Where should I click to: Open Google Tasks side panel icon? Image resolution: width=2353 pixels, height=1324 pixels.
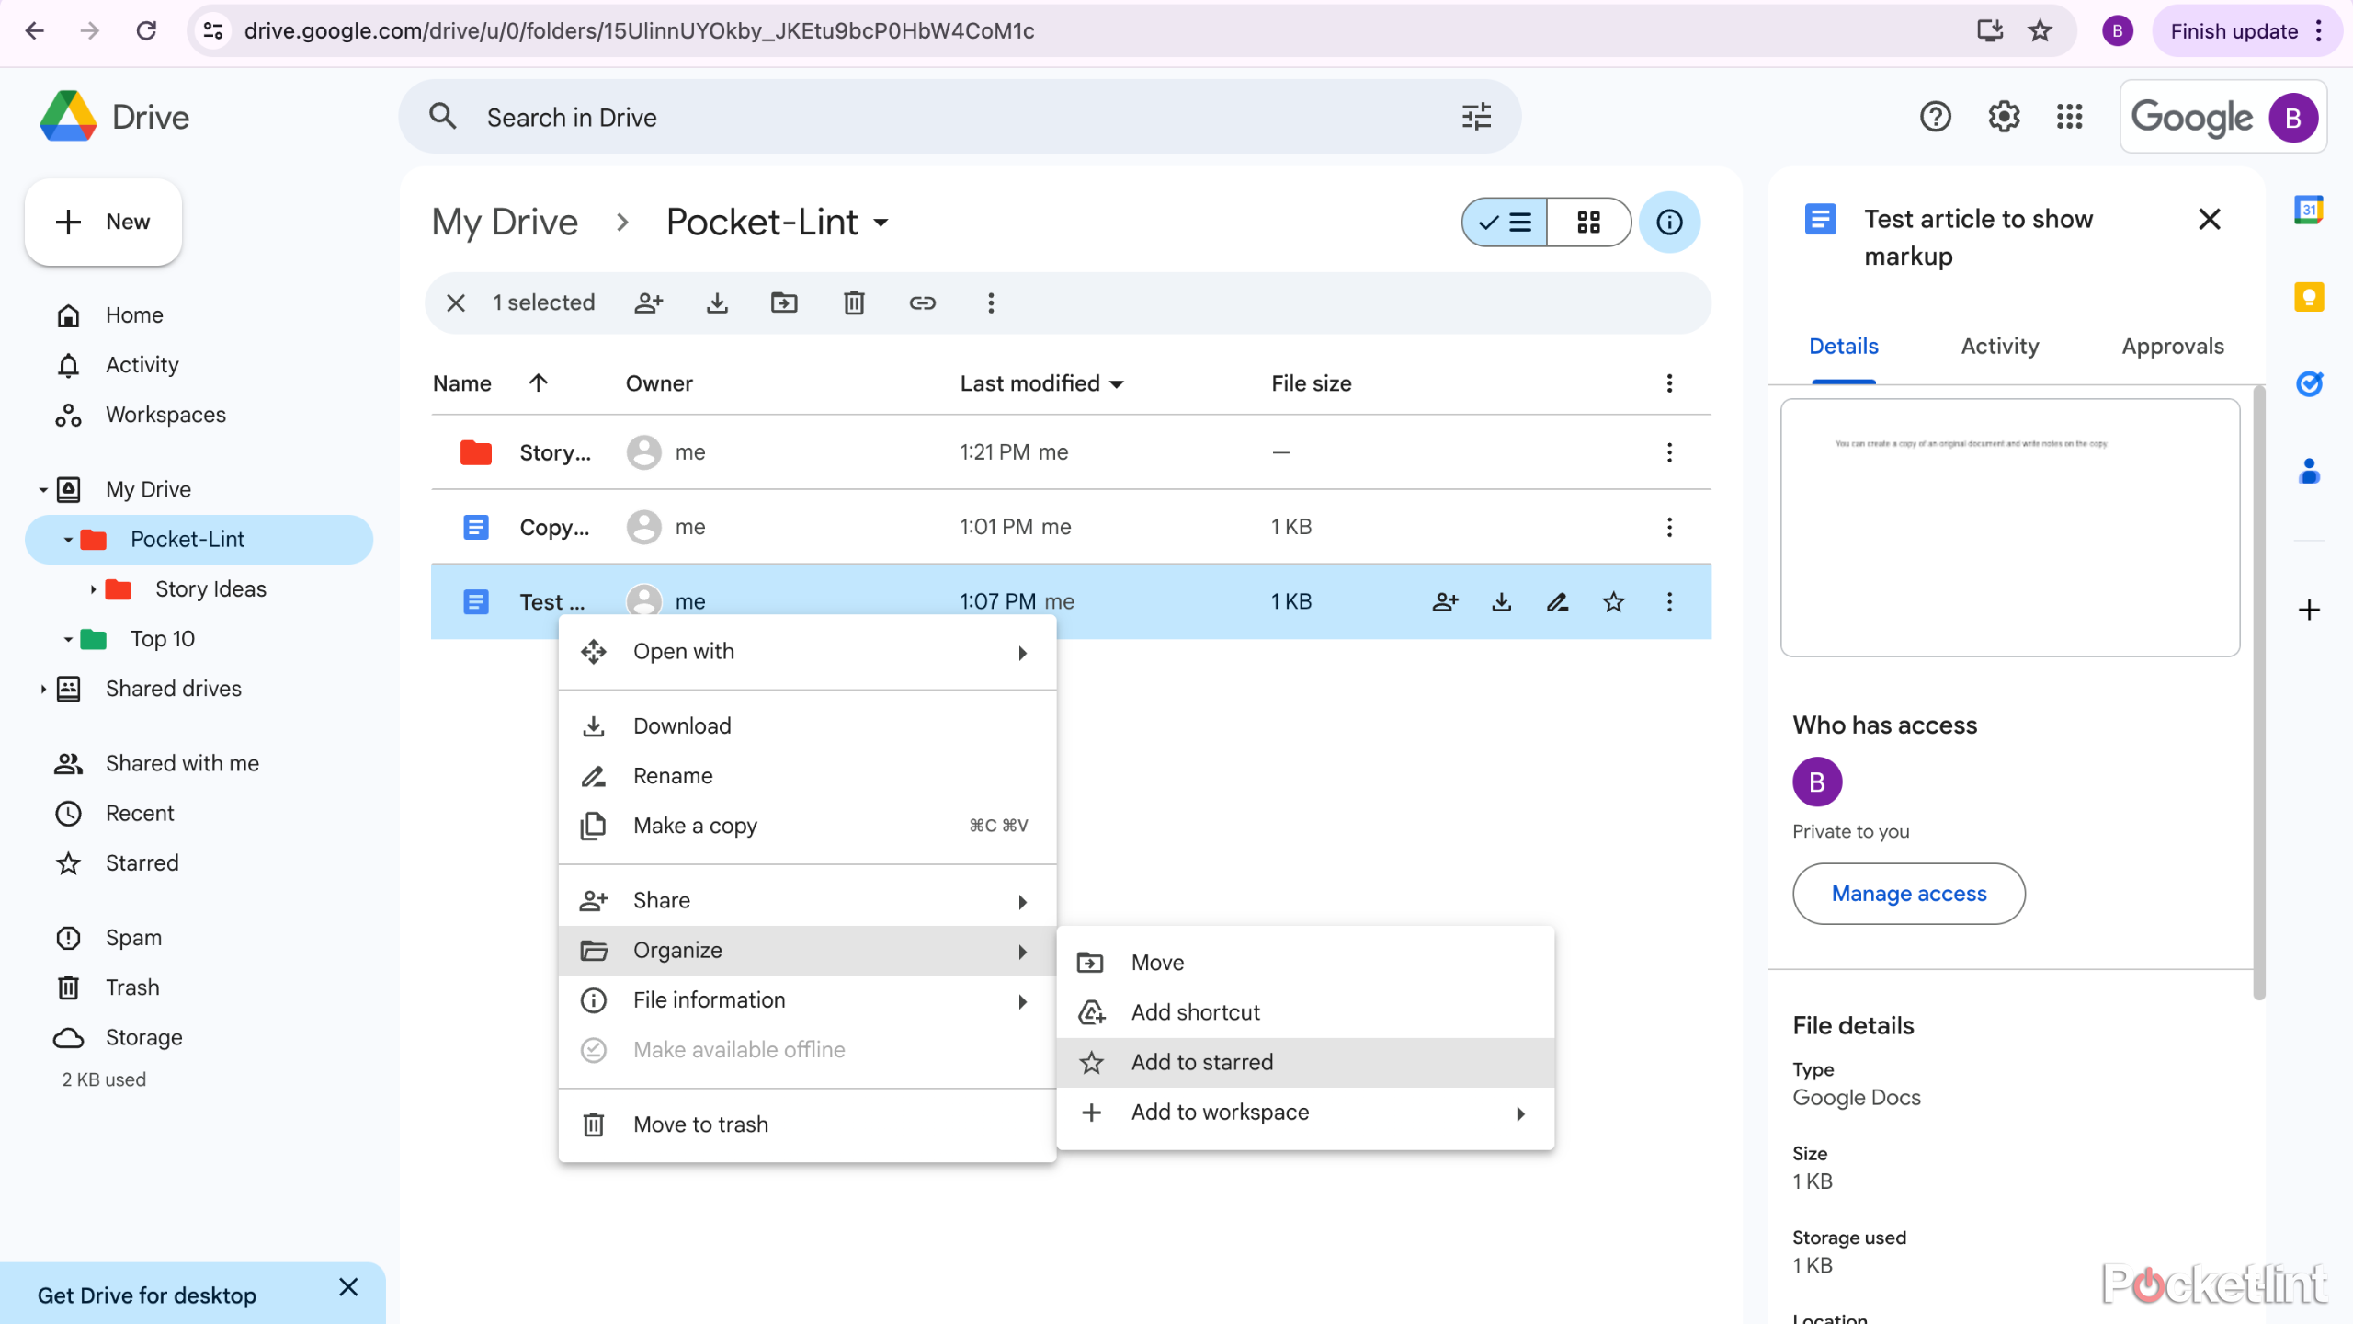pyautogui.click(x=2309, y=382)
